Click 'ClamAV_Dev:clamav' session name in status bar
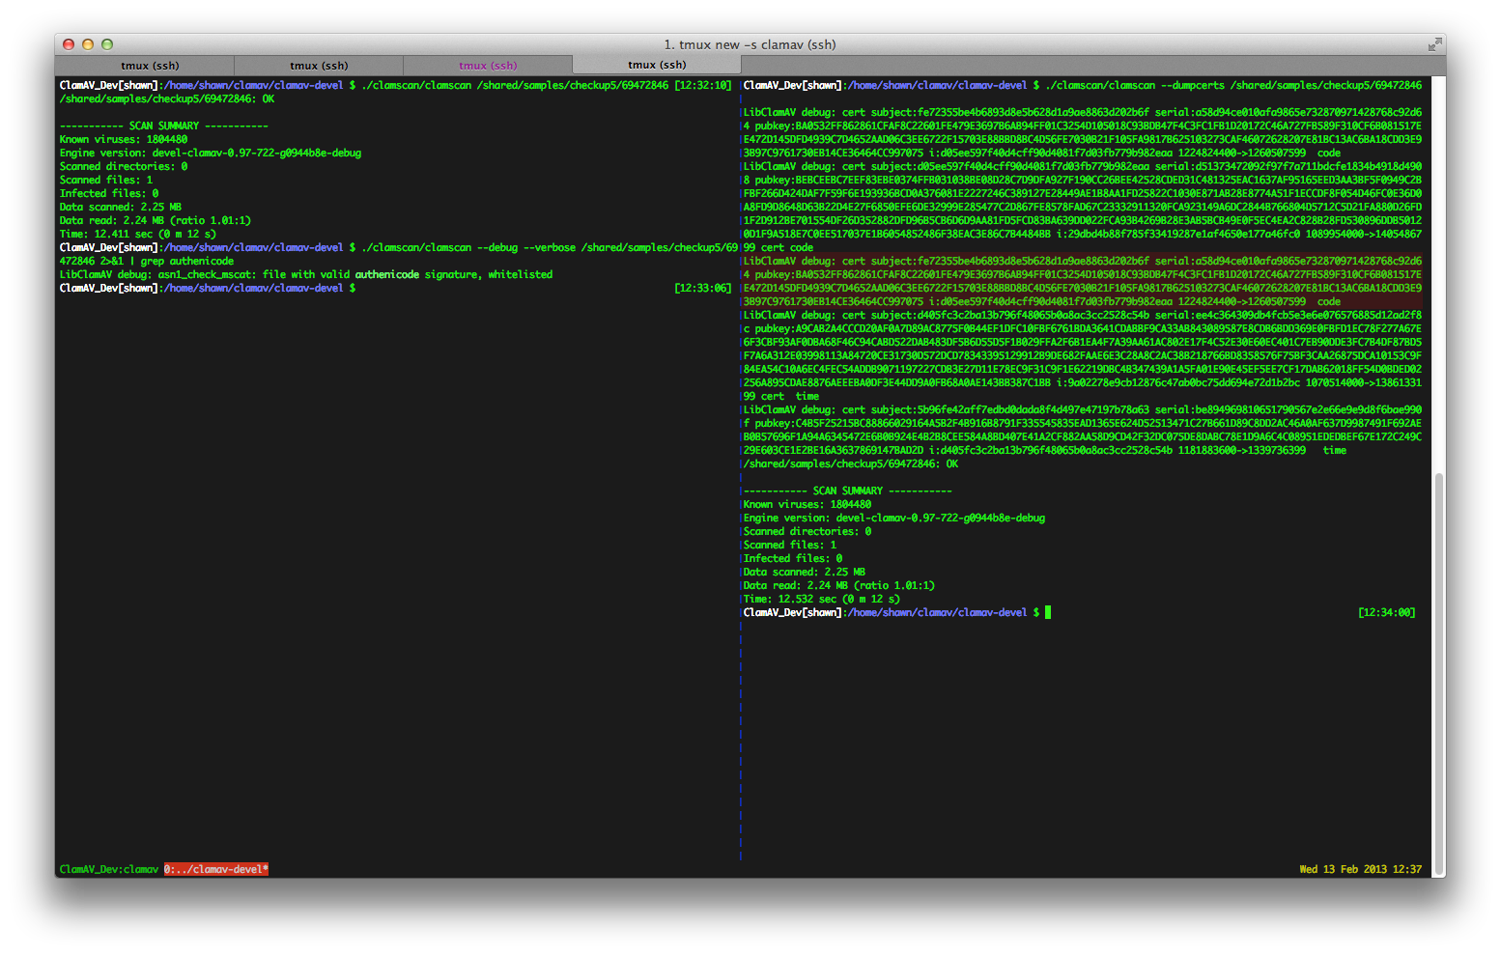 tap(109, 869)
